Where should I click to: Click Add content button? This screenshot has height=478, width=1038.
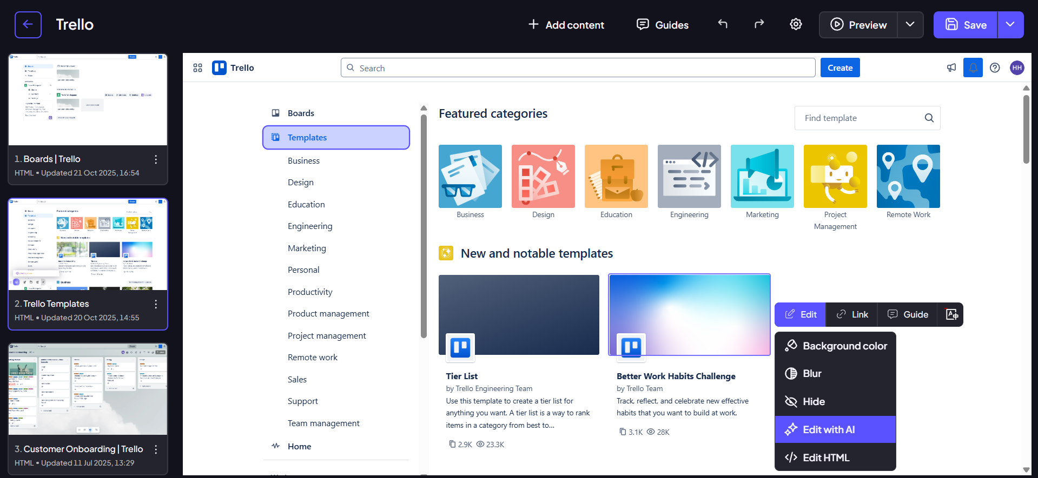(566, 25)
